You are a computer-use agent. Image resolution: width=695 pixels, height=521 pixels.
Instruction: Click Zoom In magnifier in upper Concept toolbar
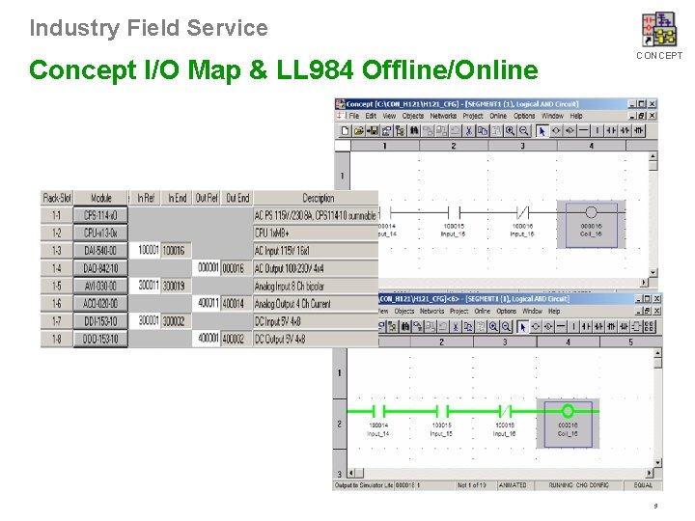tap(510, 130)
